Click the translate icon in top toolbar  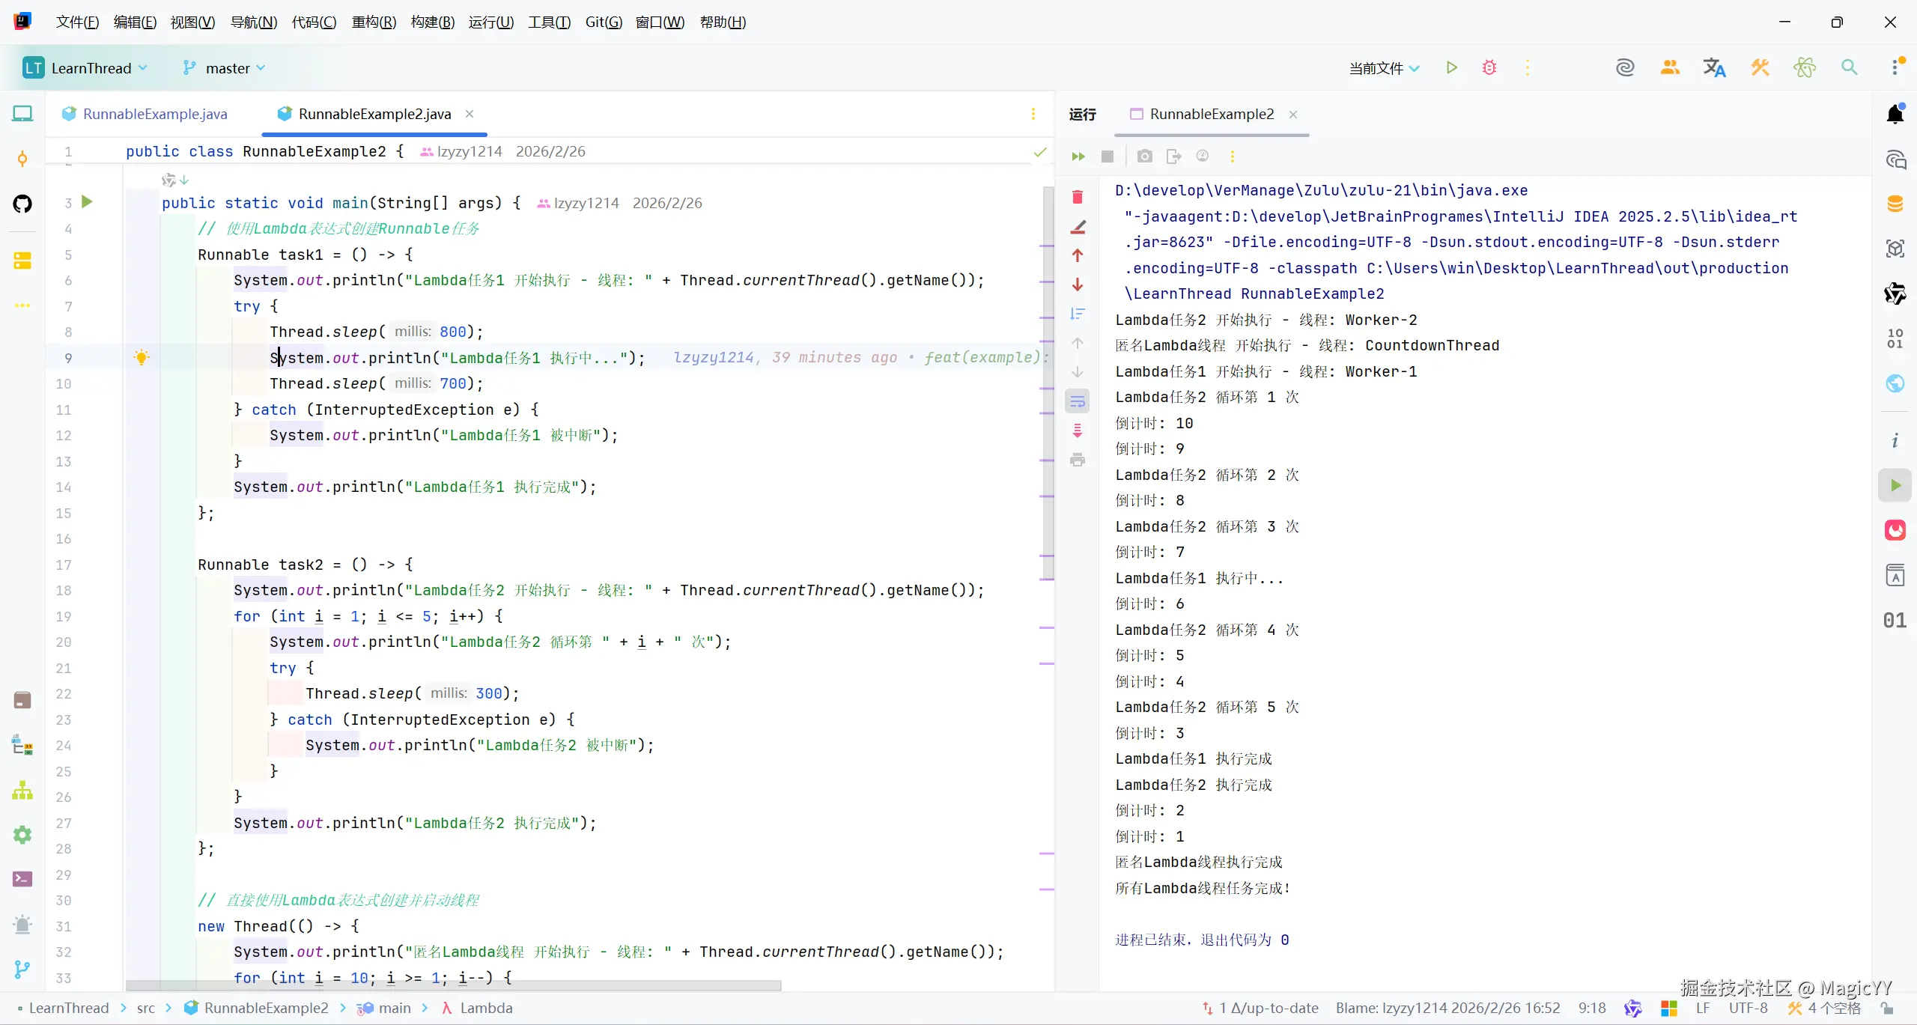pyautogui.click(x=1714, y=68)
